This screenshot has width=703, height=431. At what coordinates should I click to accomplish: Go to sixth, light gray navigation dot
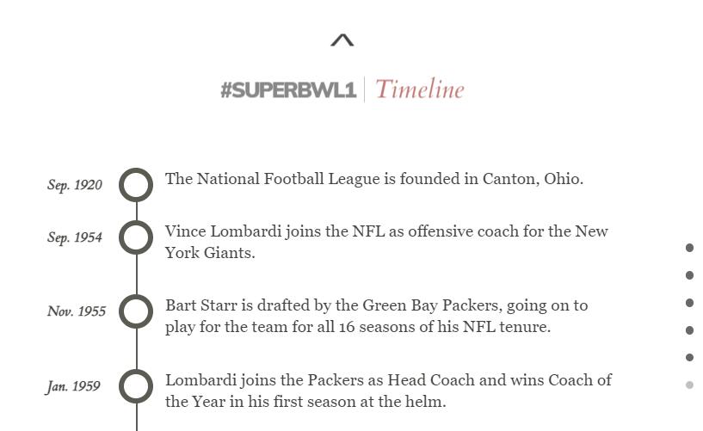(689, 385)
